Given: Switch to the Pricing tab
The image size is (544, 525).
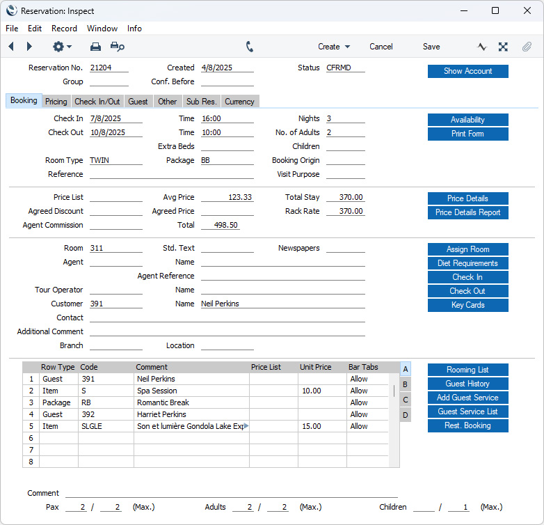Looking at the screenshot, I should click(56, 102).
